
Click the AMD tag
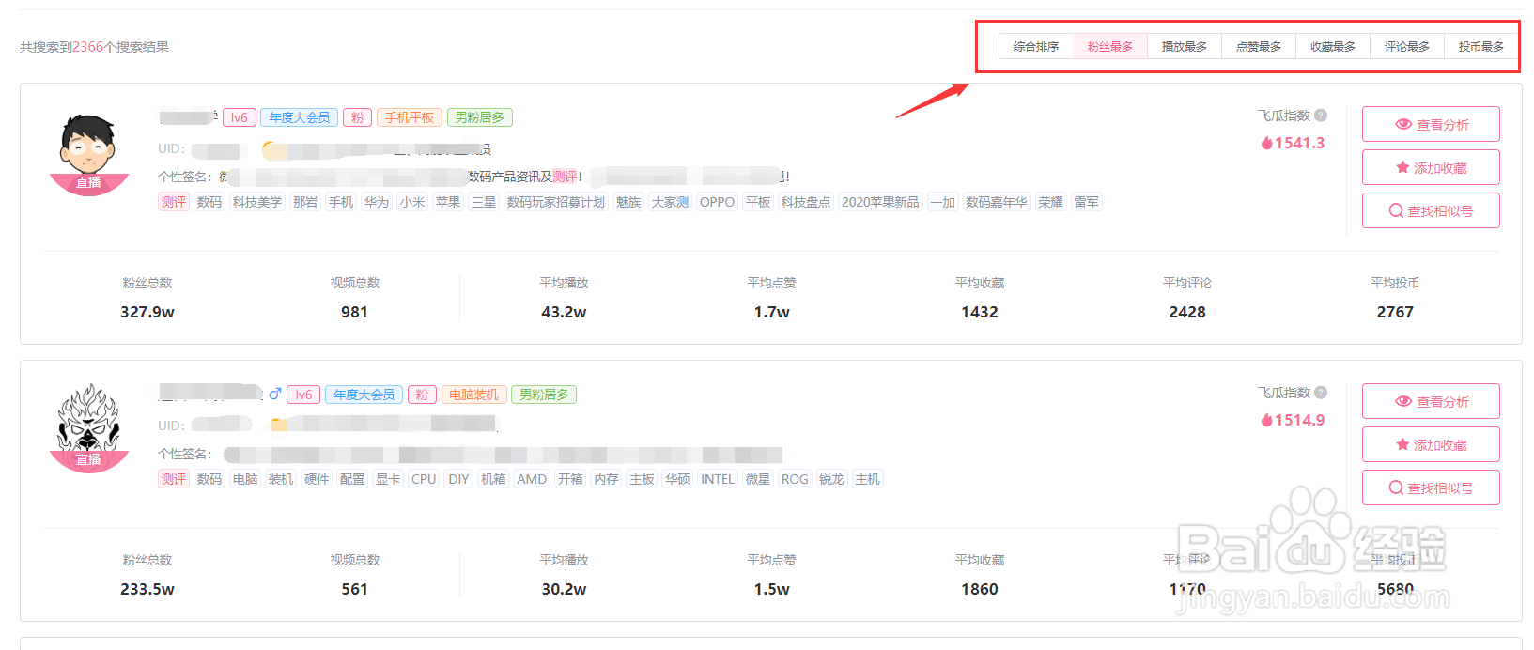click(x=532, y=479)
